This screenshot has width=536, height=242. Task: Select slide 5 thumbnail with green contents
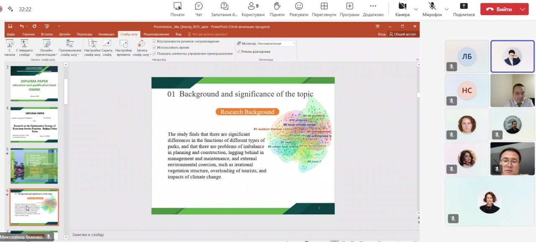34,166
